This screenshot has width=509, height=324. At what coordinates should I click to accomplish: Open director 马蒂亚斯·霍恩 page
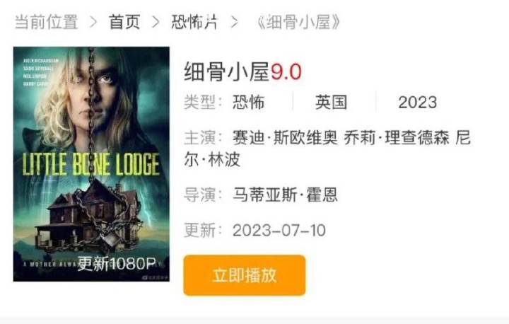click(285, 195)
